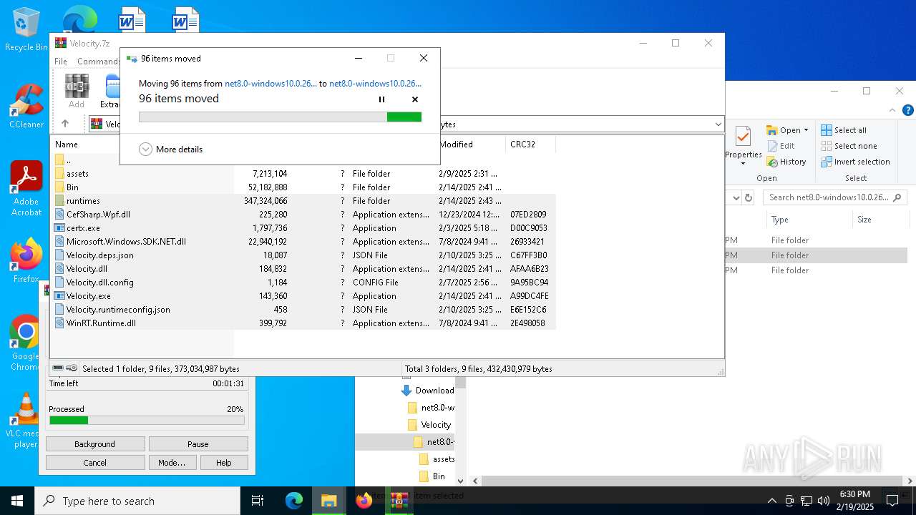Open the Recycle Bin desktop icon

(26, 29)
